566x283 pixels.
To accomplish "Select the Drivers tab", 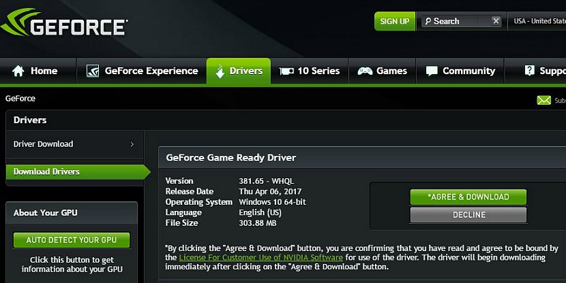I will 239,71.
